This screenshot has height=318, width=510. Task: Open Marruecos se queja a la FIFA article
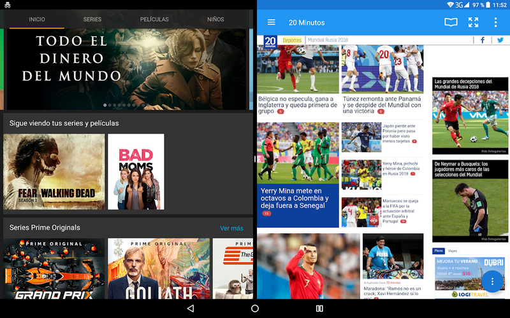pyautogui.click(x=400, y=211)
